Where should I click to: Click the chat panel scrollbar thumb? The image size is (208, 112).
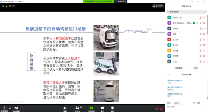click(x=207, y=98)
